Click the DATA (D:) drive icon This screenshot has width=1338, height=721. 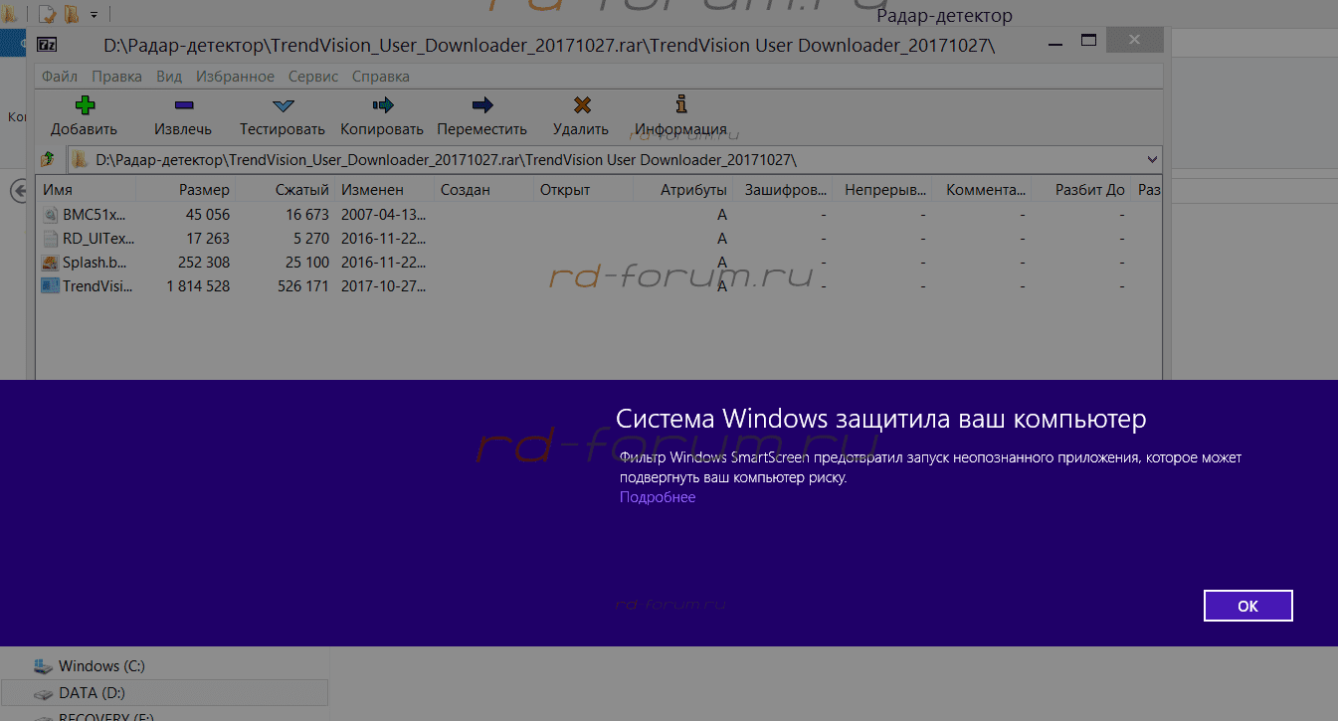coord(43,693)
